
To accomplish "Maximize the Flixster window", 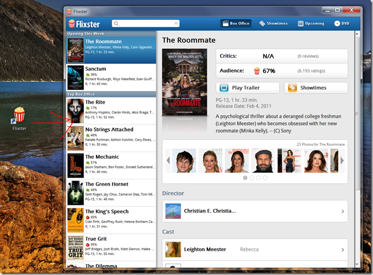I will click(x=337, y=10).
